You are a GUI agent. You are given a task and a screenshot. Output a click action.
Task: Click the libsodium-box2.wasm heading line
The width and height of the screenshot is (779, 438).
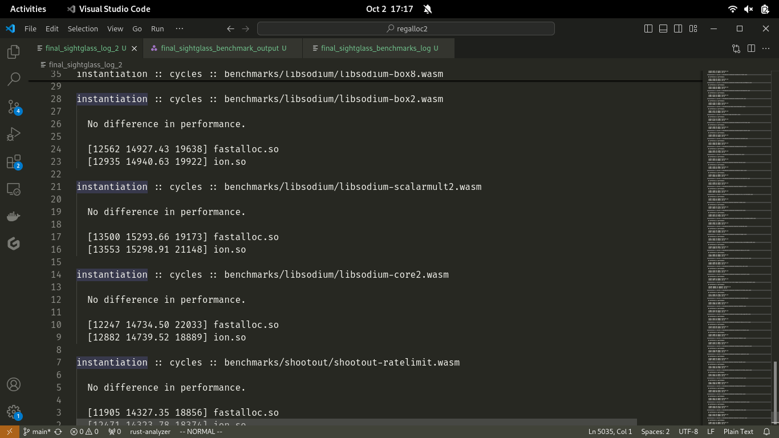point(260,99)
